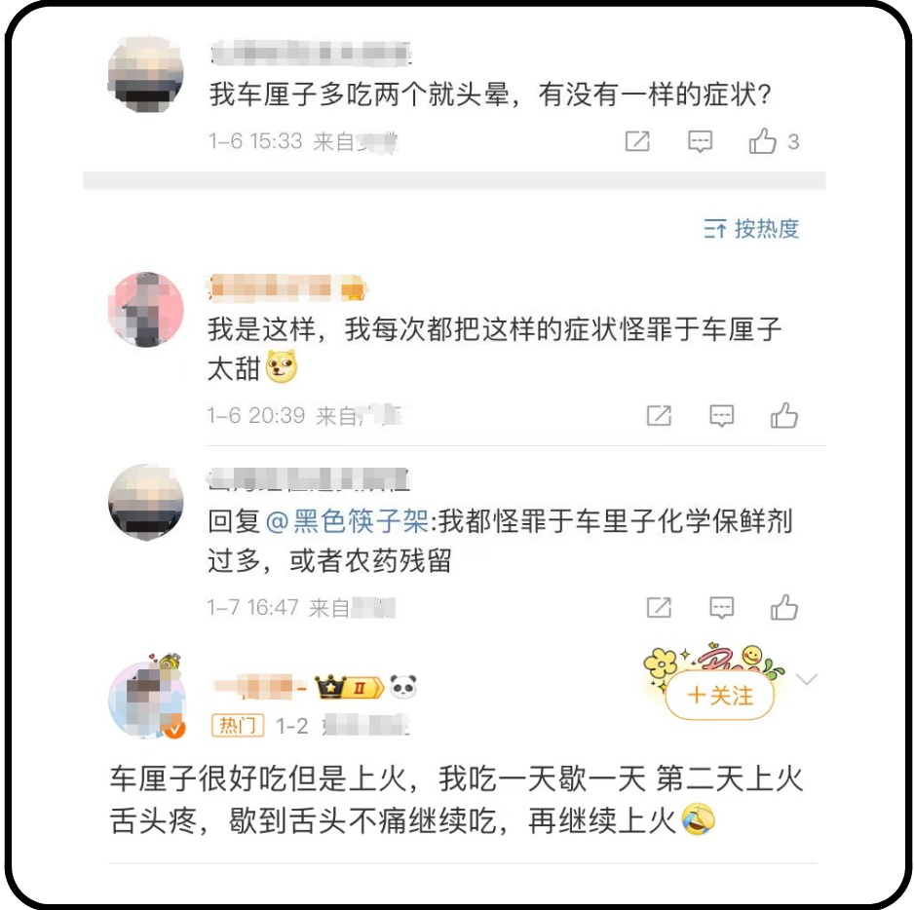Follow the user with 关注 button
Screen dimensions: 914x910
720,696
